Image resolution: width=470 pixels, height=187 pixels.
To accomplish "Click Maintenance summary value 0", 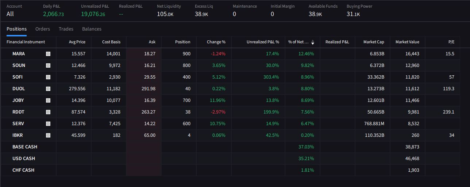I will (x=234, y=14).
